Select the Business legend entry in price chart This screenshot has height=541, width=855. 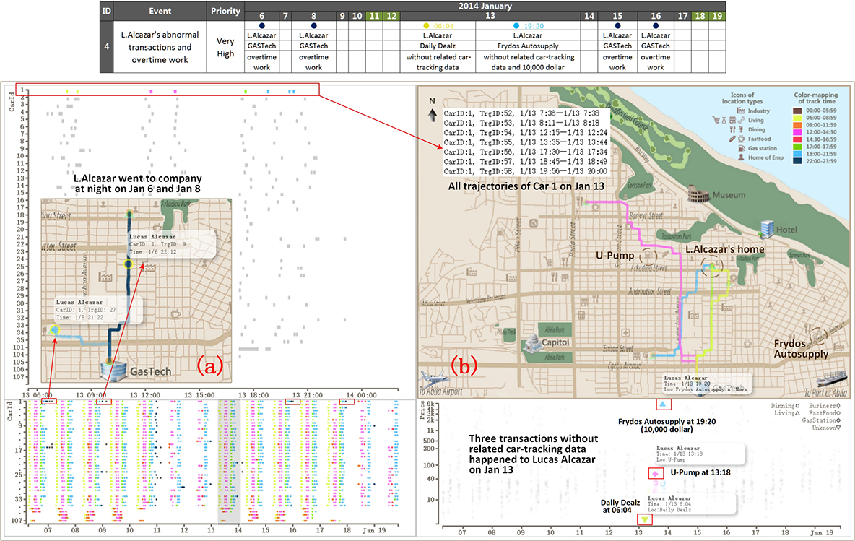(x=825, y=406)
